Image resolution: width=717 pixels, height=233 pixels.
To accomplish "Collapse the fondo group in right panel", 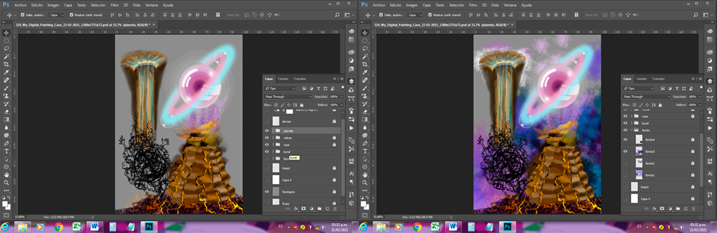I will coord(632,130).
